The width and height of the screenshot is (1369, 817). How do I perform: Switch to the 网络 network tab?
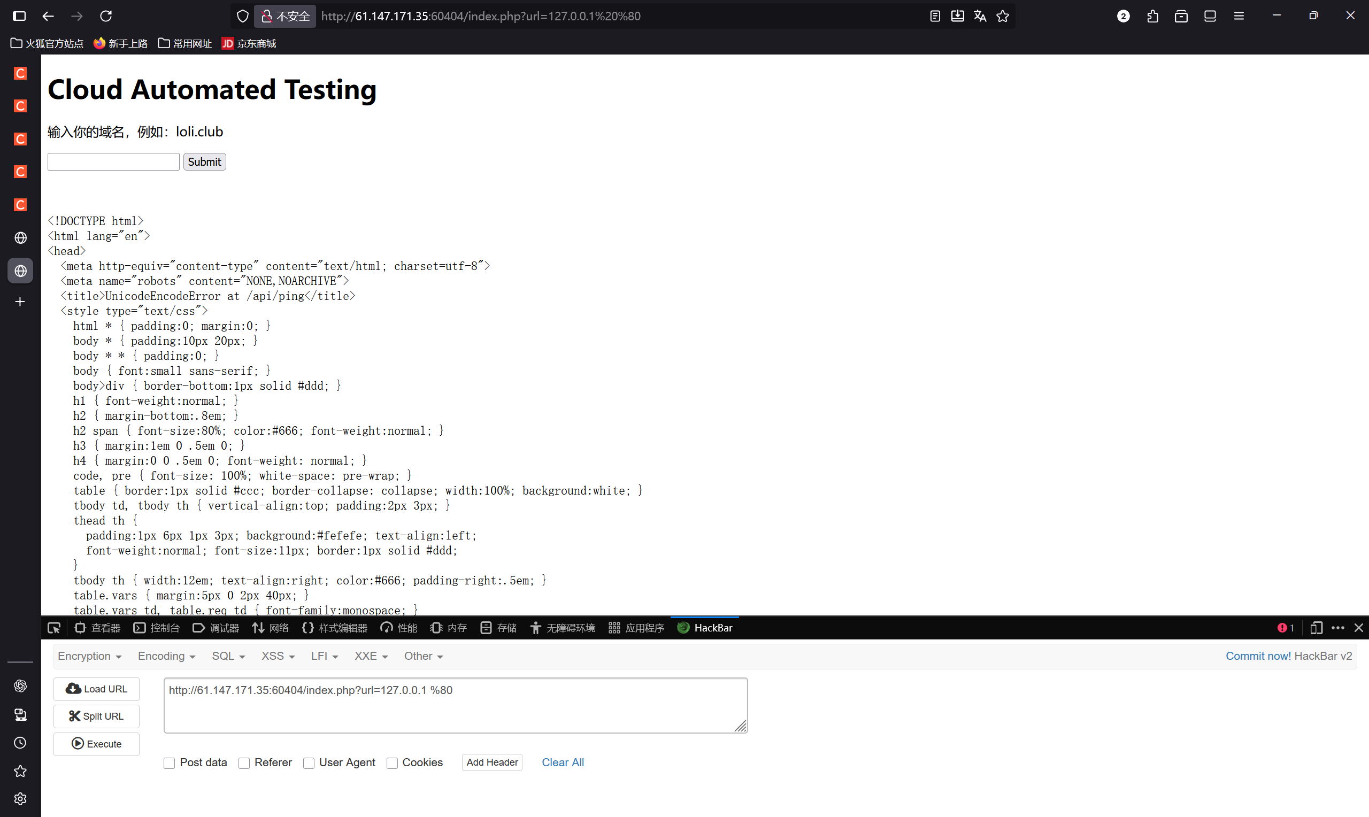pos(270,628)
